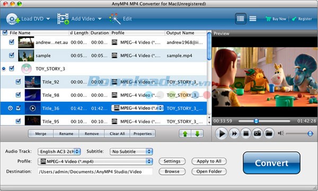Screen dimensions: 318x191
Task: Click the Clear All button
Action: coord(117,134)
